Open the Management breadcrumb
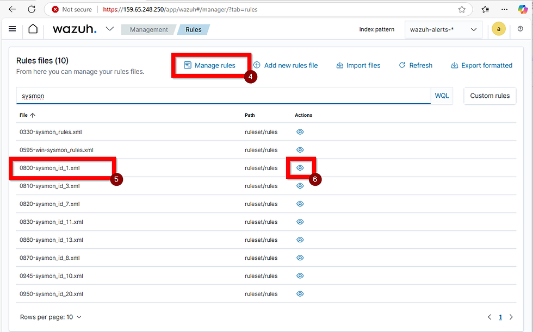The height and width of the screenshot is (332, 533). point(148,29)
